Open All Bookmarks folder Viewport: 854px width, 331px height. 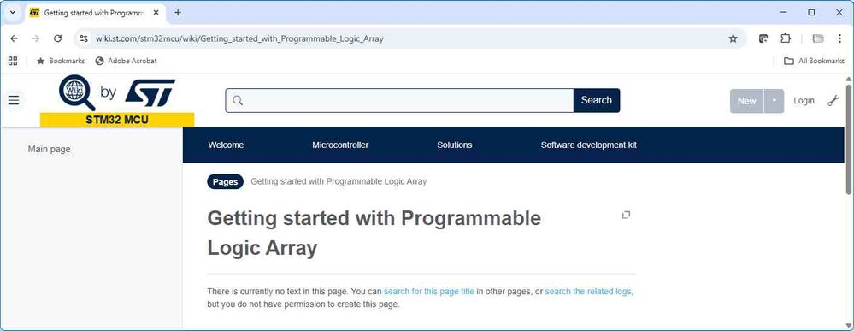pyautogui.click(x=814, y=61)
